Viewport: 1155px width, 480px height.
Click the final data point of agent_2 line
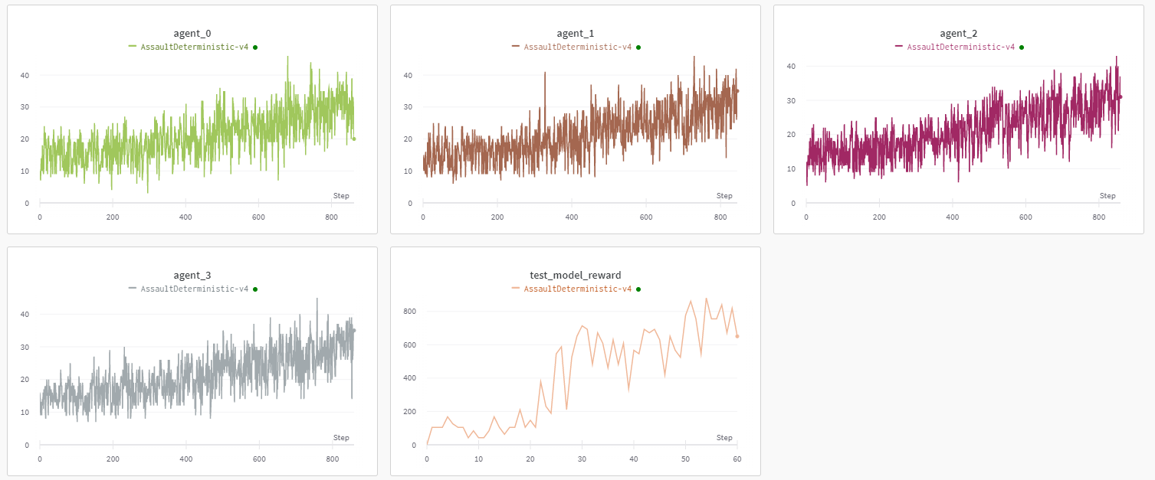[x=1121, y=96]
